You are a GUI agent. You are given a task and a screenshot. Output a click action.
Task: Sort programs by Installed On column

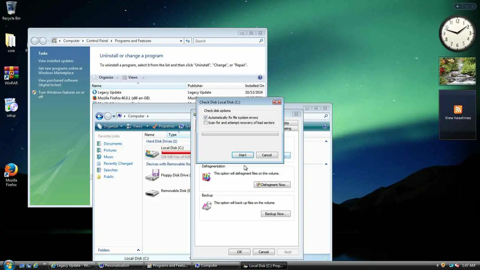coord(254,86)
